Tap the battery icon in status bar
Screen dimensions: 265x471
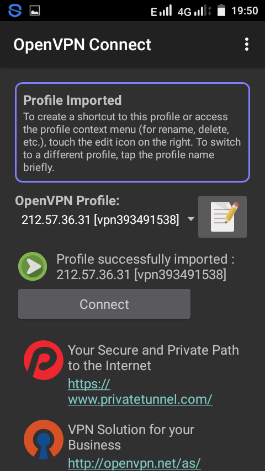222,10
